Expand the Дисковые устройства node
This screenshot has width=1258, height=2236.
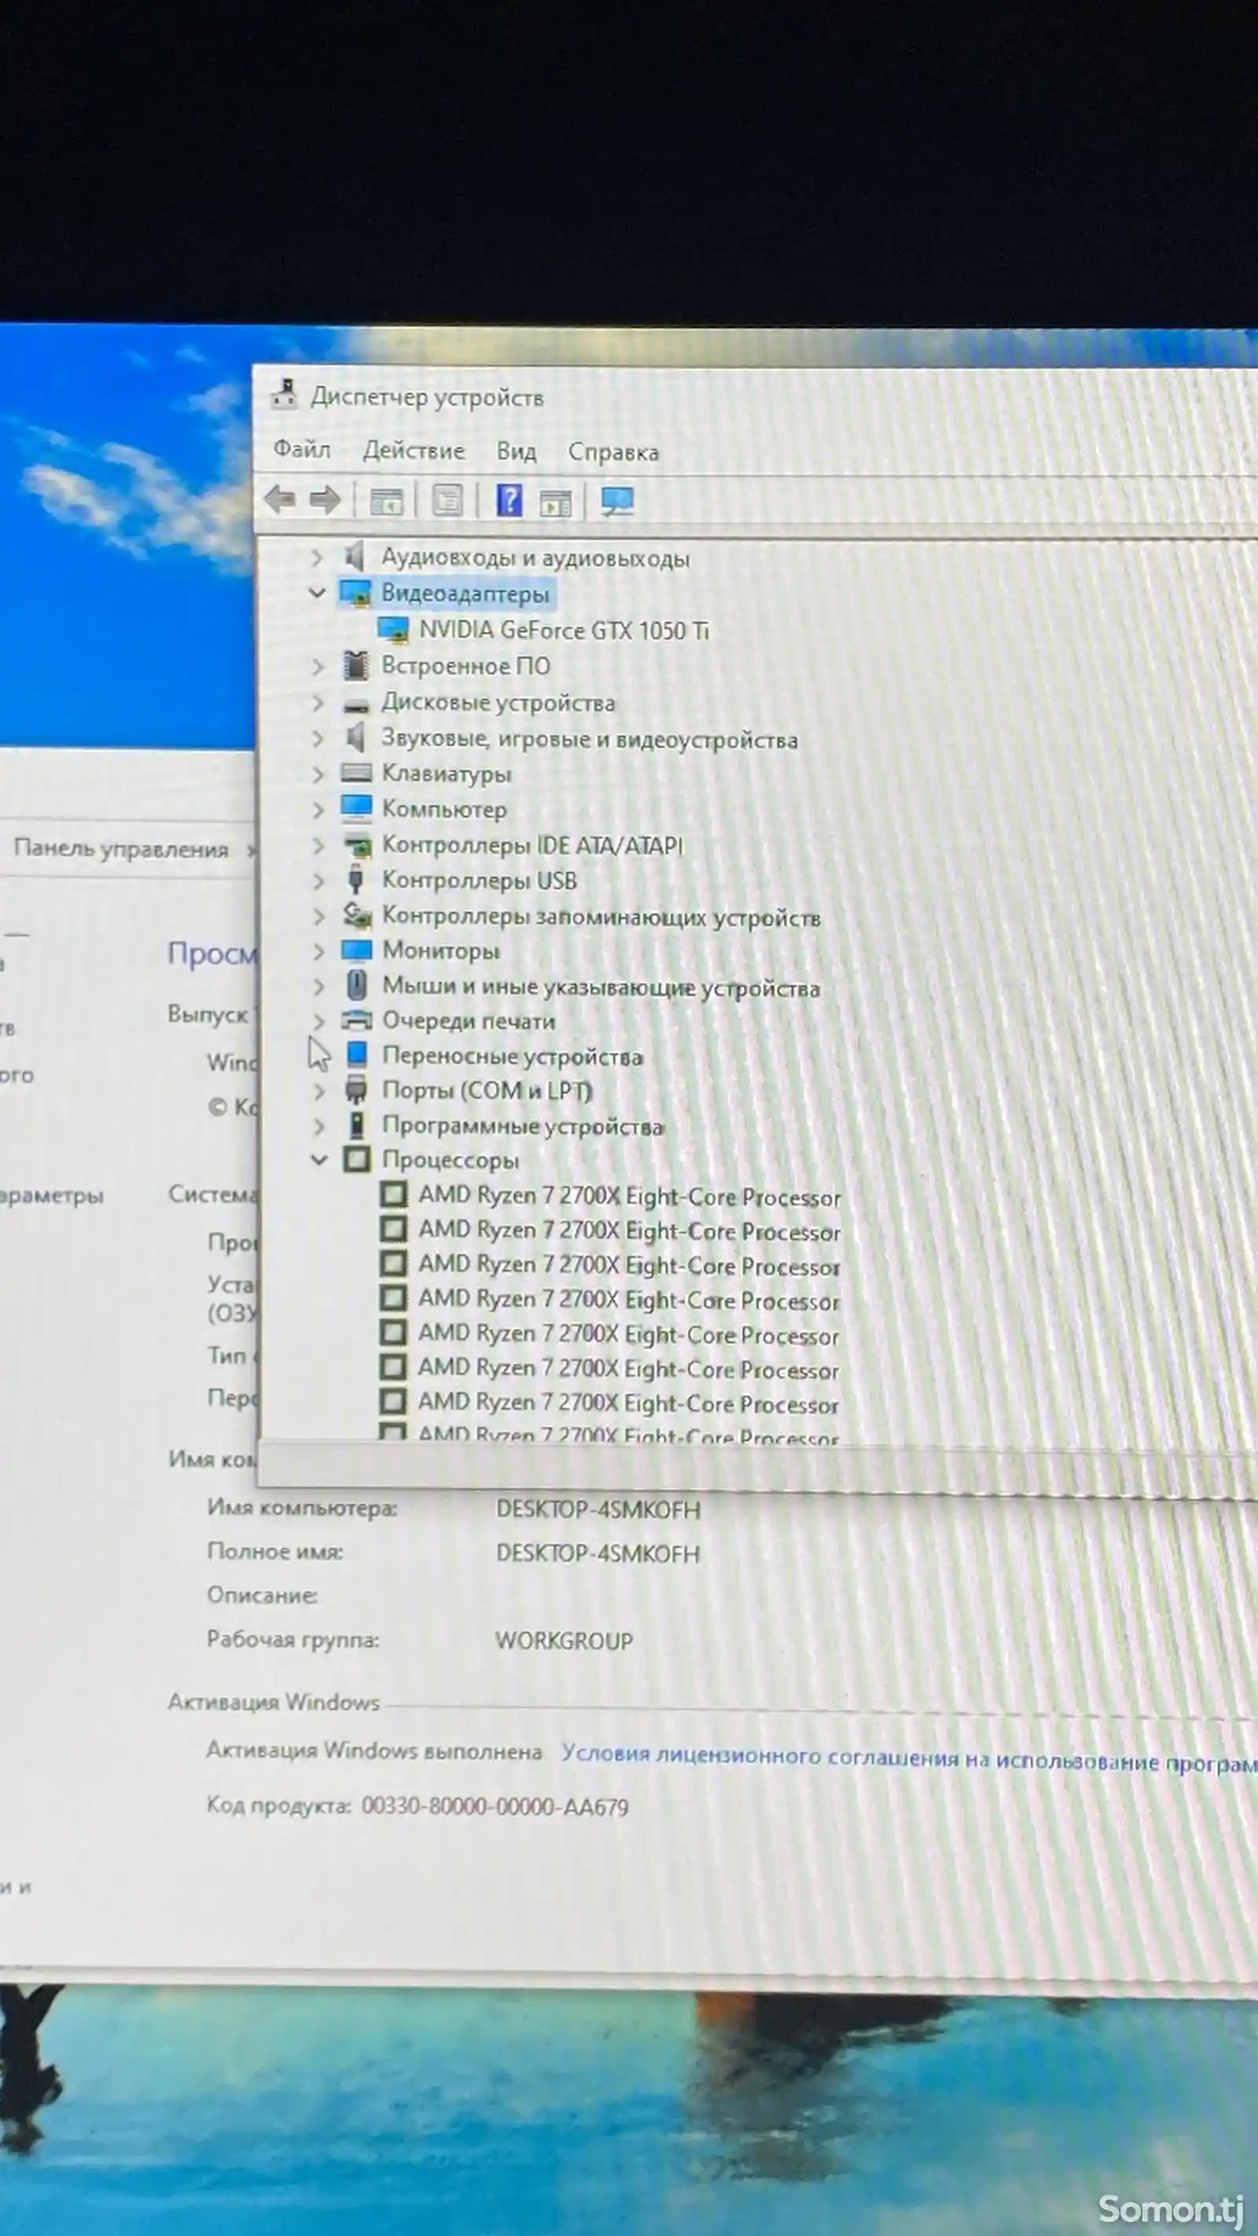318,702
